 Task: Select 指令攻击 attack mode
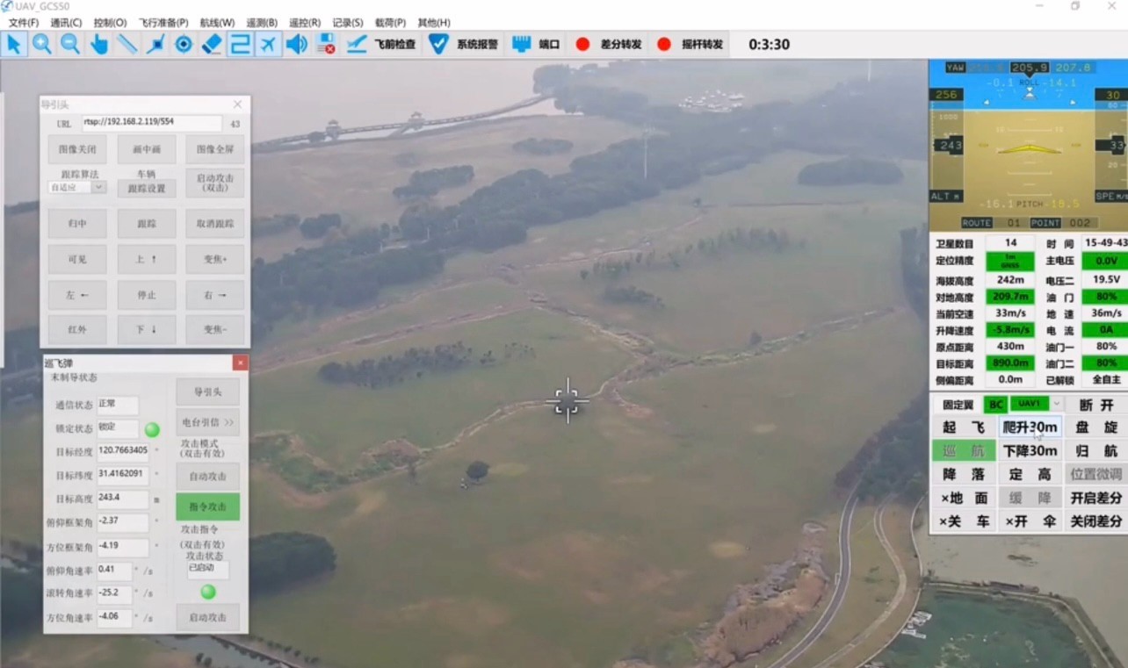point(208,506)
